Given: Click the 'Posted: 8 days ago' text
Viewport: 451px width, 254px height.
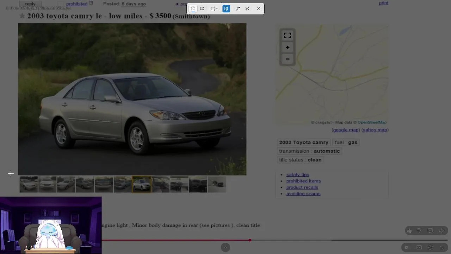Looking at the screenshot, I should pyautogui.click(x=124, y=4).
